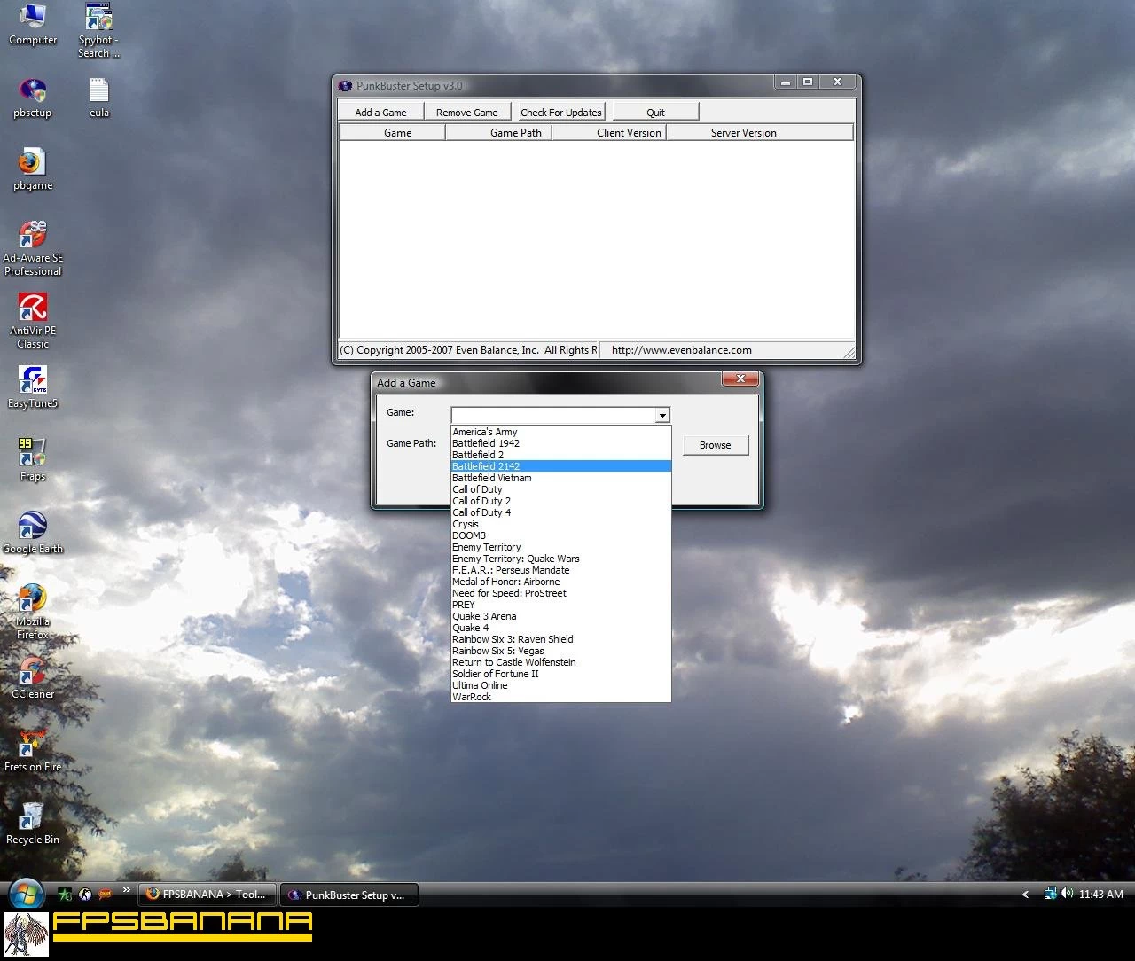The width and height of the screenshot is (1135, 961).
Task: Choose Quake 4 entry
Action: tap(560, 628)
